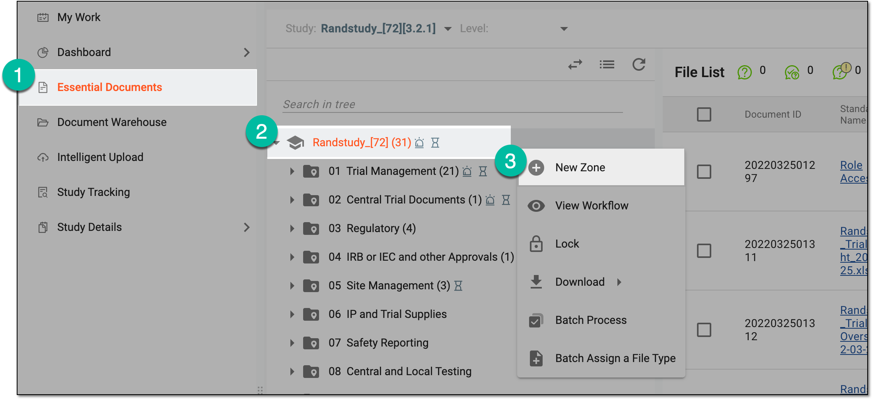Select 06 IP and Trial Supplies

387,314
